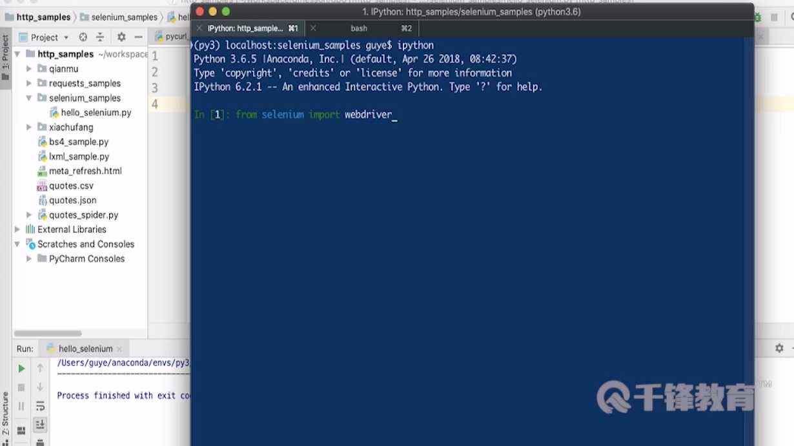Select meta_refresh.html file
The width and height of the screenshot is (794, 446).
[85, 171]
